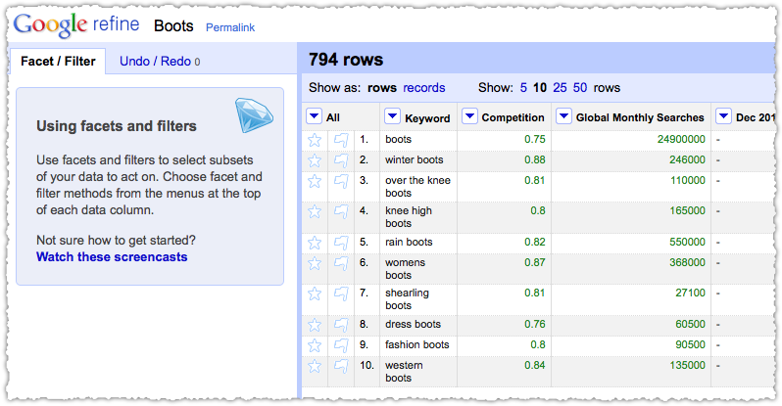Image resolution: width=782 pixels, height=406 pixels.
Task: Flag the 'shearling boots' row
Action: [341, 293]
